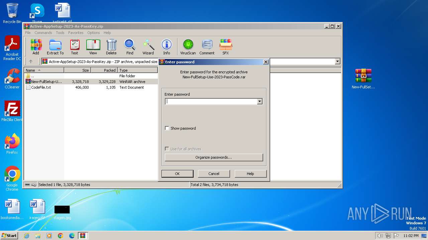
Task: Open Windows Explorer from taskbar
Action: coord(38,236)
